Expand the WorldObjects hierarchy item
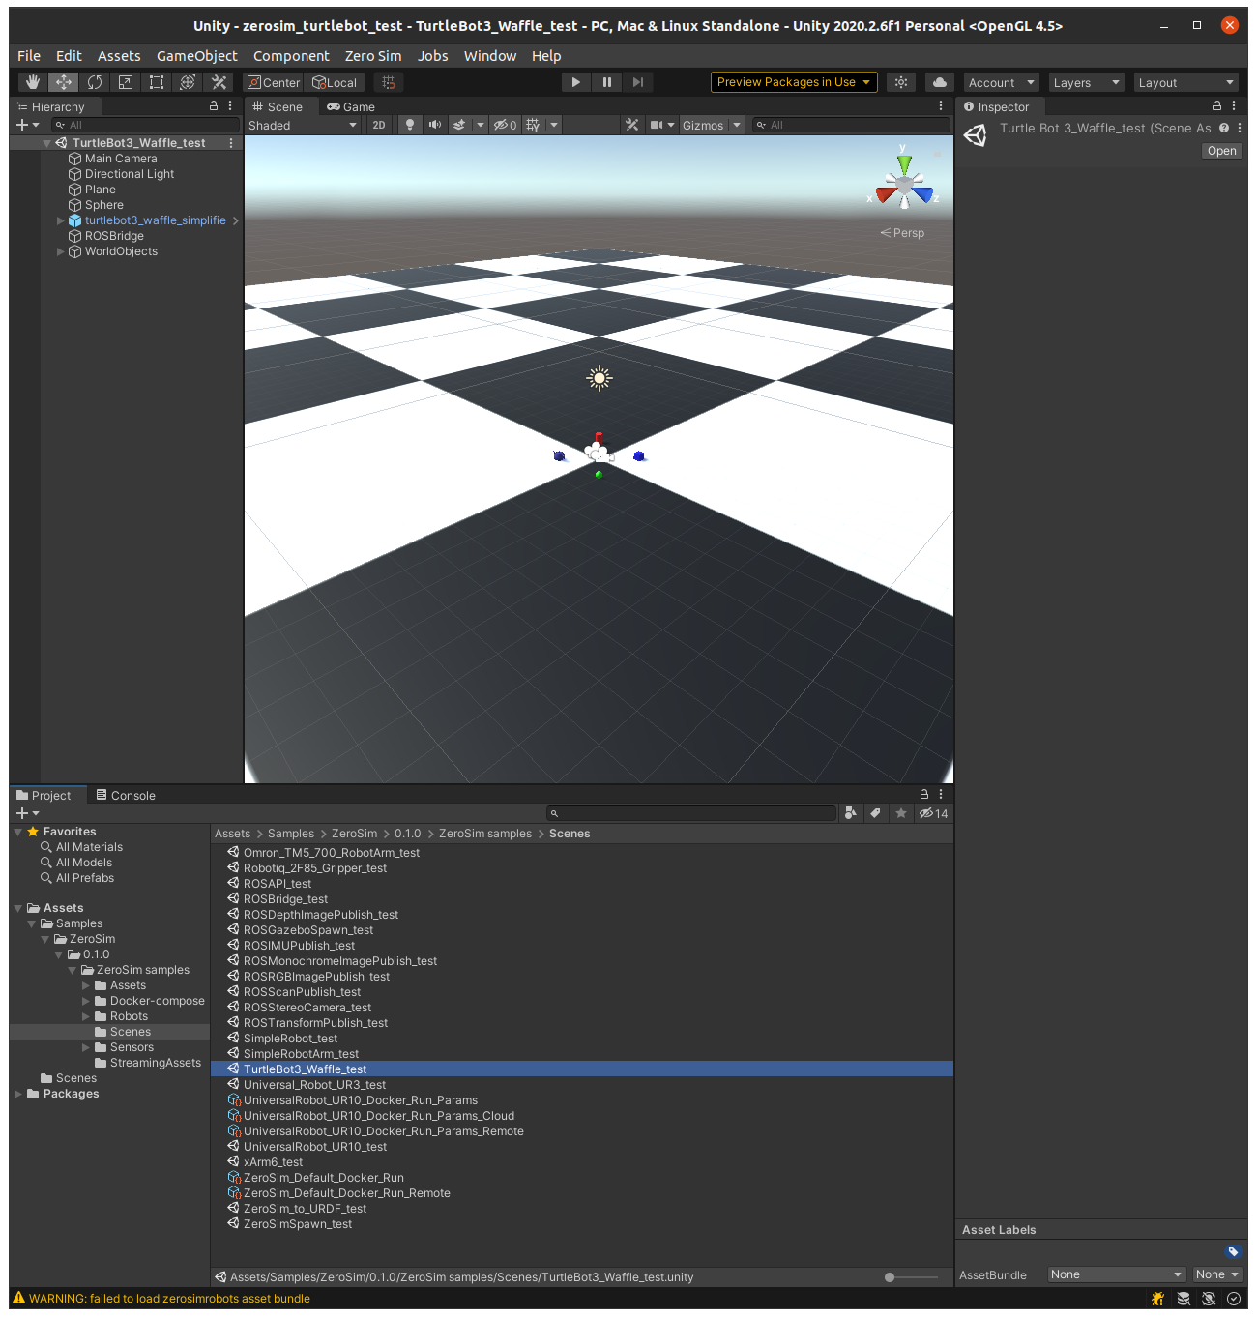1257x1318 pixels. point(61,251)
